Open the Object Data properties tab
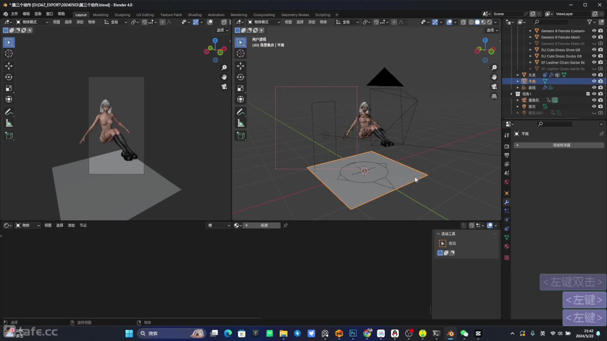 tap(507, 237)
